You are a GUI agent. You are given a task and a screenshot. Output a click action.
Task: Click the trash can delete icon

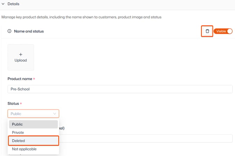(x=207, y=31)
